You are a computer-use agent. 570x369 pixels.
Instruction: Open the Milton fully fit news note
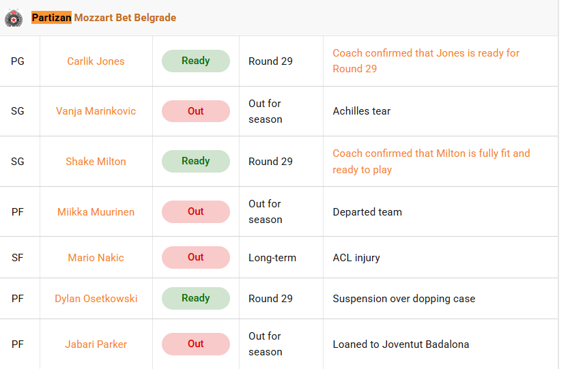(431, 162)
